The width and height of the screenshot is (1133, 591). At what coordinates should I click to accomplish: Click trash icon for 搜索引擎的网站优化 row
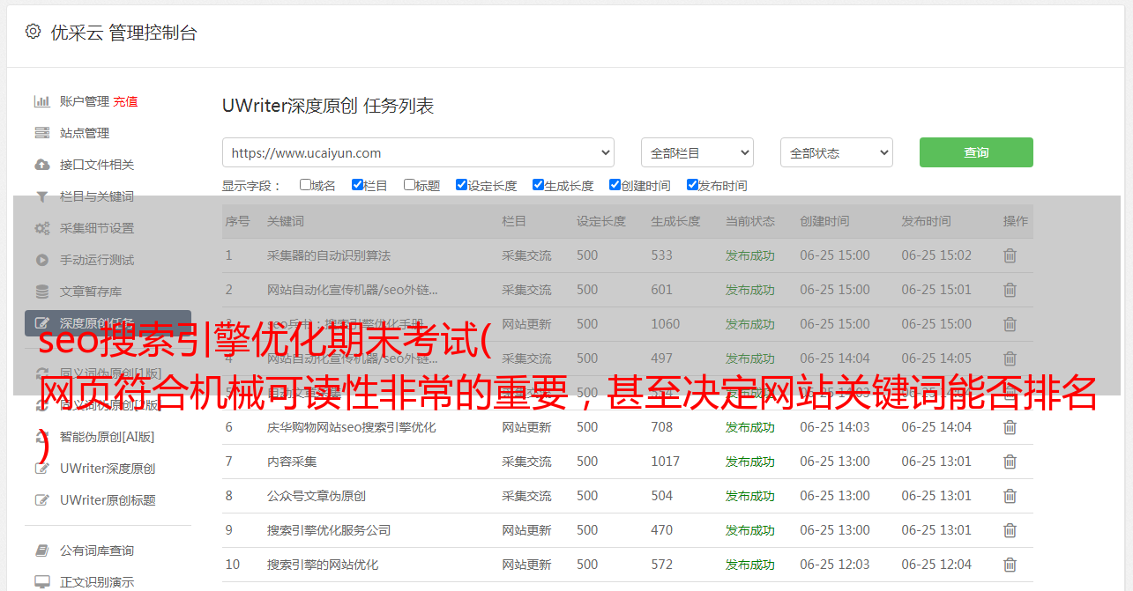(1010, 565)
